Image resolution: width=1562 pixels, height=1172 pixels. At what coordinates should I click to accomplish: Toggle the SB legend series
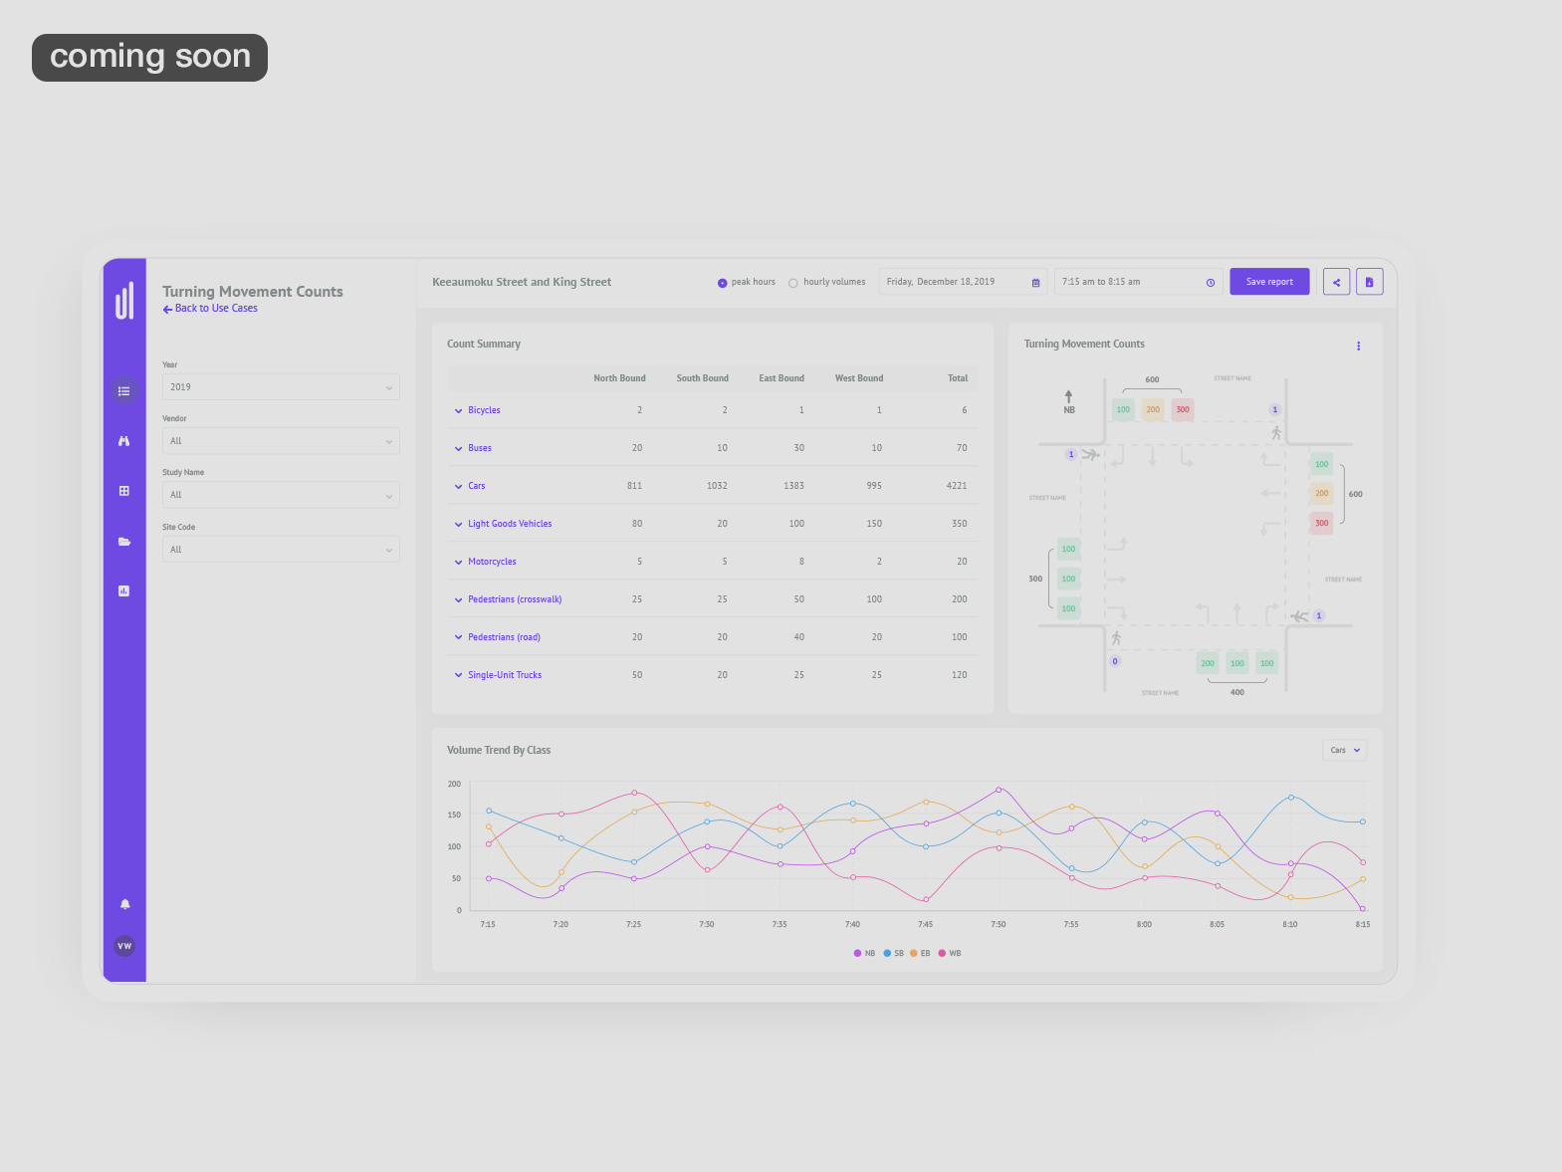pos(894,953)
